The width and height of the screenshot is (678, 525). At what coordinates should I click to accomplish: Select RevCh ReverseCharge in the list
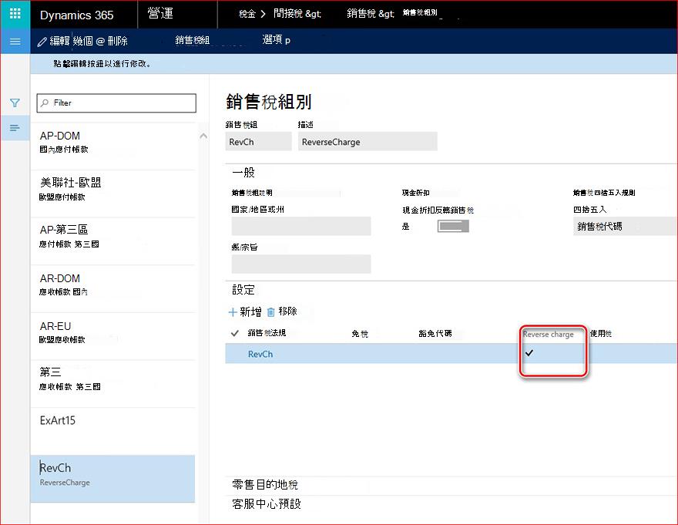[x=112, y=479]
